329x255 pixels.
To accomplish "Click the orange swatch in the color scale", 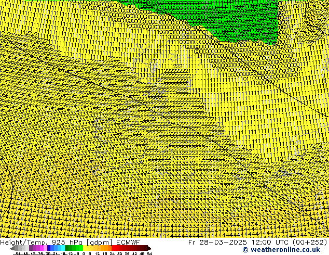I will [x=104, y=248].
